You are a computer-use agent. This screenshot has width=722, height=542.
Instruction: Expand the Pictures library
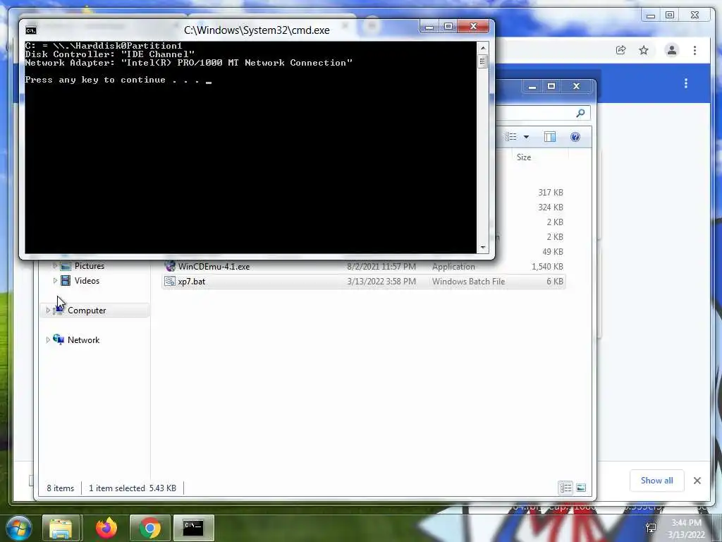tap(55, 266)
